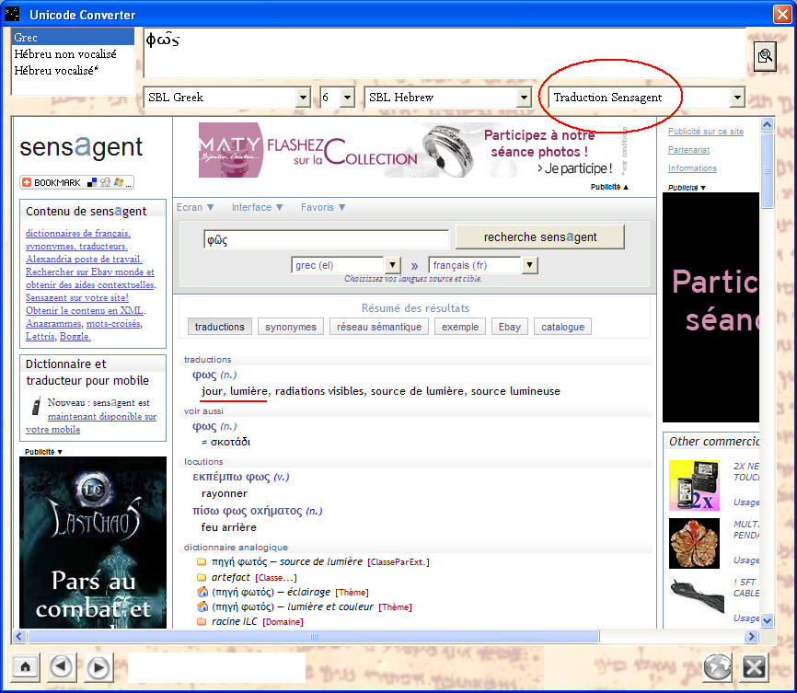The height and width of the screenshot is (693, 797).
Task: Open the Obtenir le contenu en XML link
Action: [x=85, y=311]
